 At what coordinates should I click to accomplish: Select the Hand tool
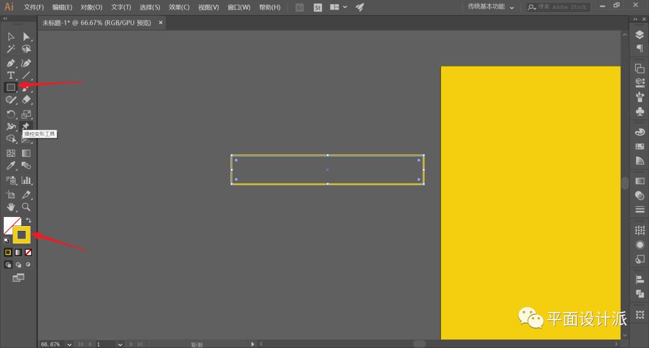click(x=11, y=207)
